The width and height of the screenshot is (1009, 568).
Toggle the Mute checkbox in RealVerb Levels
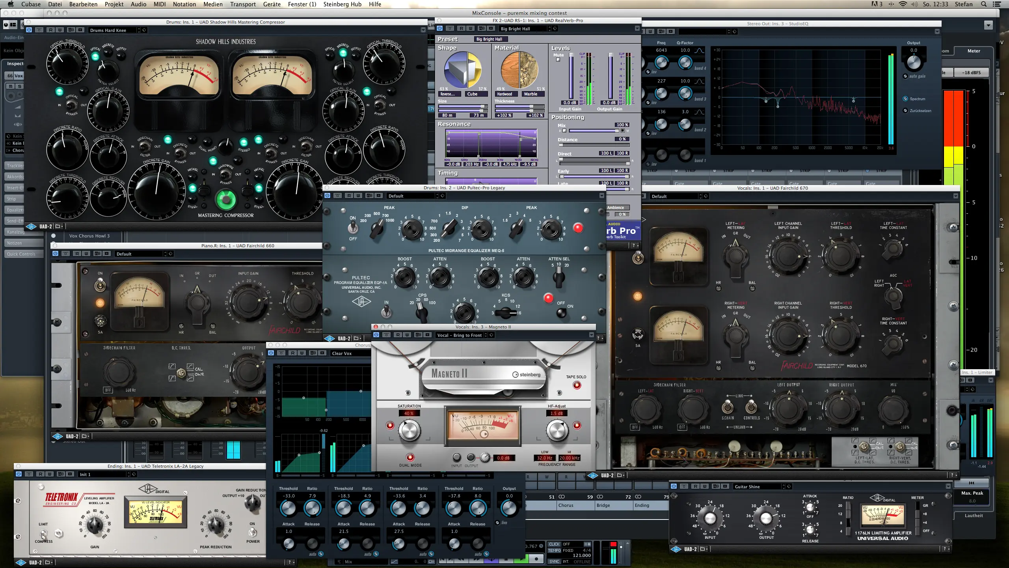point(558,60)
